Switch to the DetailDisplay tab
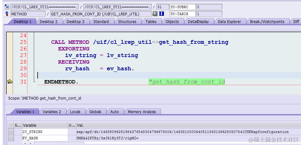The height and width of the screenshot is (145, 301). (198, 22)
